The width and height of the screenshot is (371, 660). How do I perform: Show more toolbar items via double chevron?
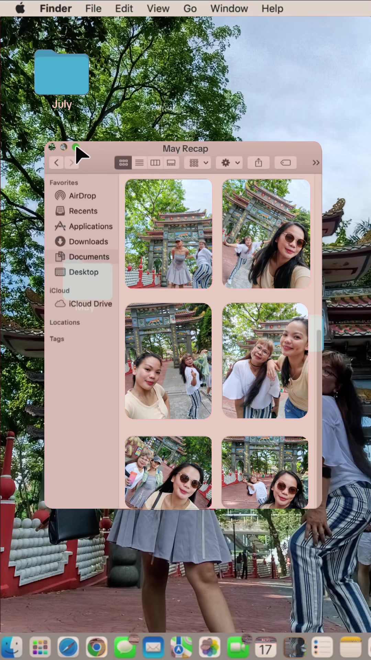pyautogui.click(x=316, y=163)
